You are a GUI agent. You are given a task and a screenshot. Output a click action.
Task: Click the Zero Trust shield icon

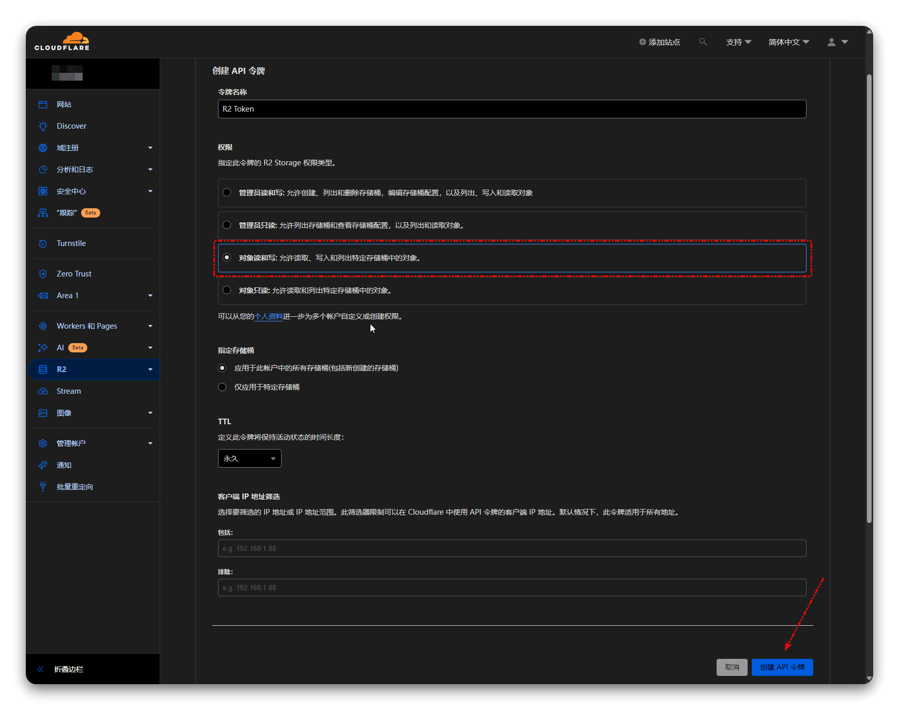[x=43, y=274]
